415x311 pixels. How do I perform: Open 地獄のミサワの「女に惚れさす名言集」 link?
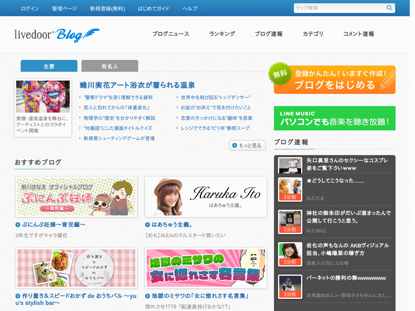tap(201, 296)
